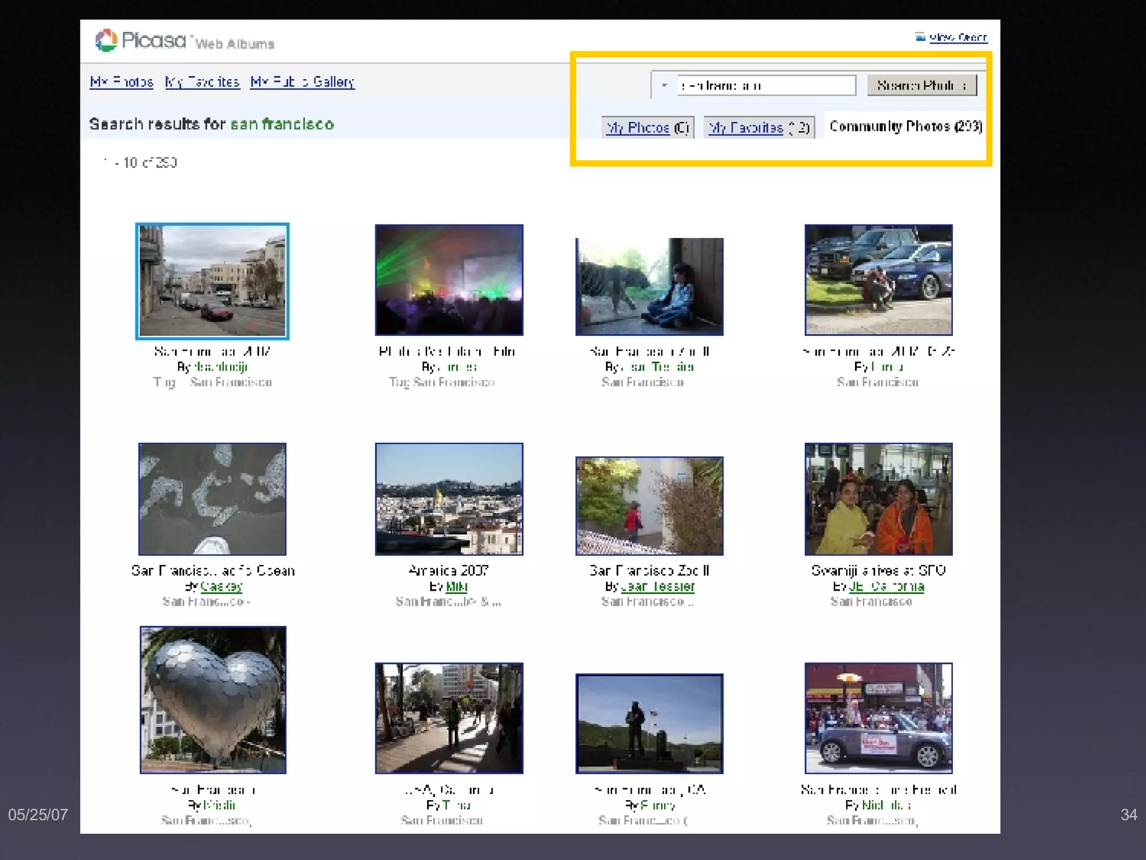Open the America 2007 cityscape thumbnail
The image size is (1146, 860).
pyautogui.click(x=449, y=499)
